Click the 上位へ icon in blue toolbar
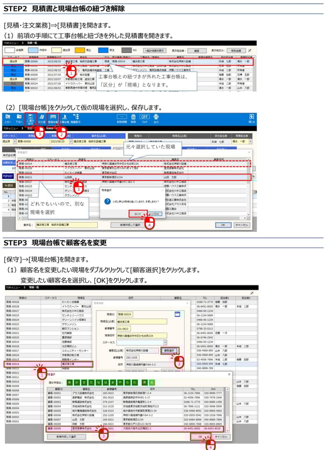Screen dimensions: 330x450 [x=8, y=119]
